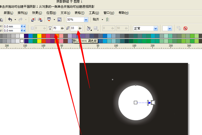Open the 文本(X) menu
The width and height of the screenshot is (202, 135).
pos(65,13)
